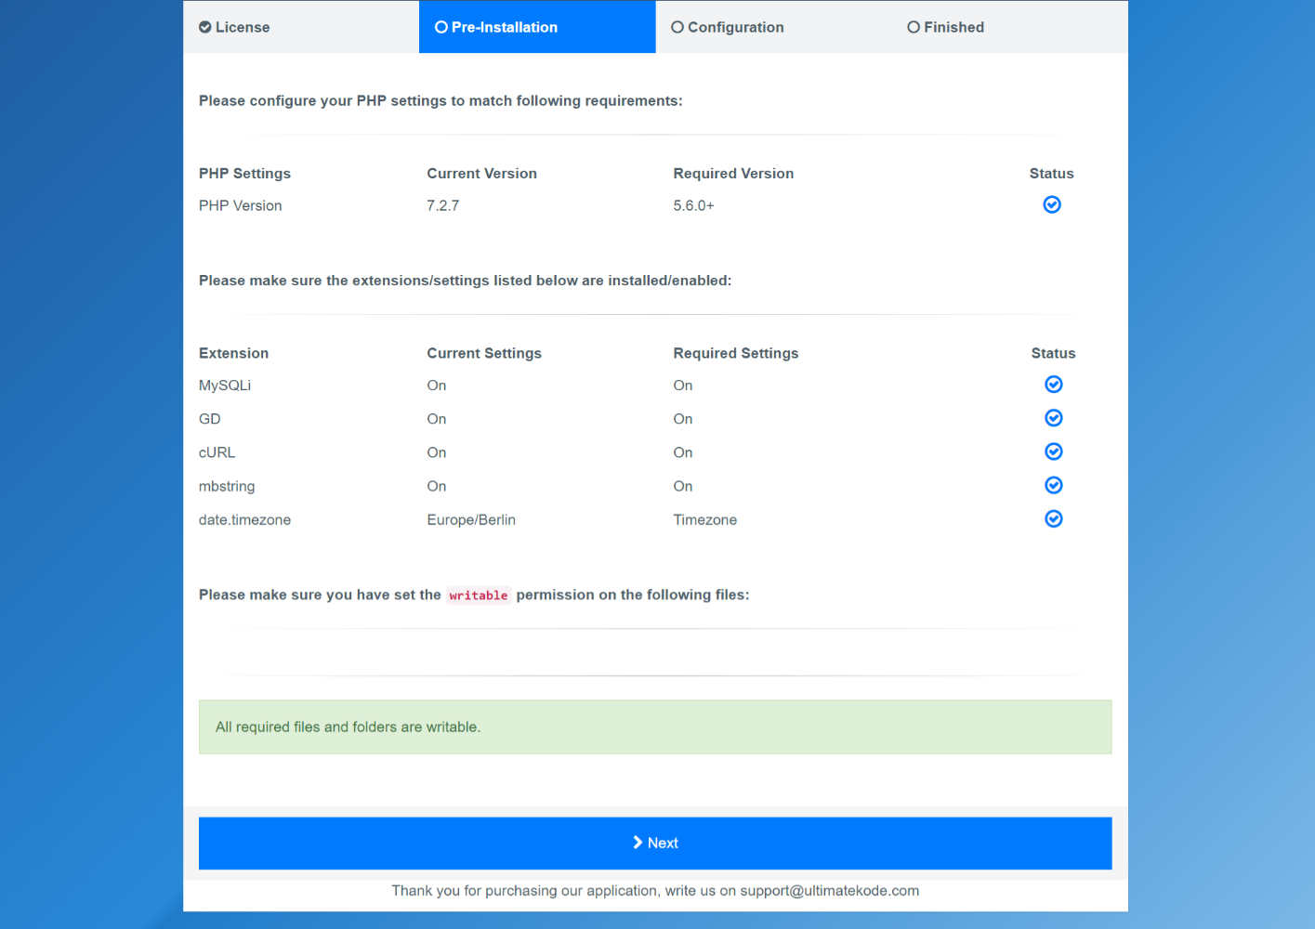Click the Pre-Installation step circle icon
This screenshot has width=1315, height=929.
(x=441, y=27)
